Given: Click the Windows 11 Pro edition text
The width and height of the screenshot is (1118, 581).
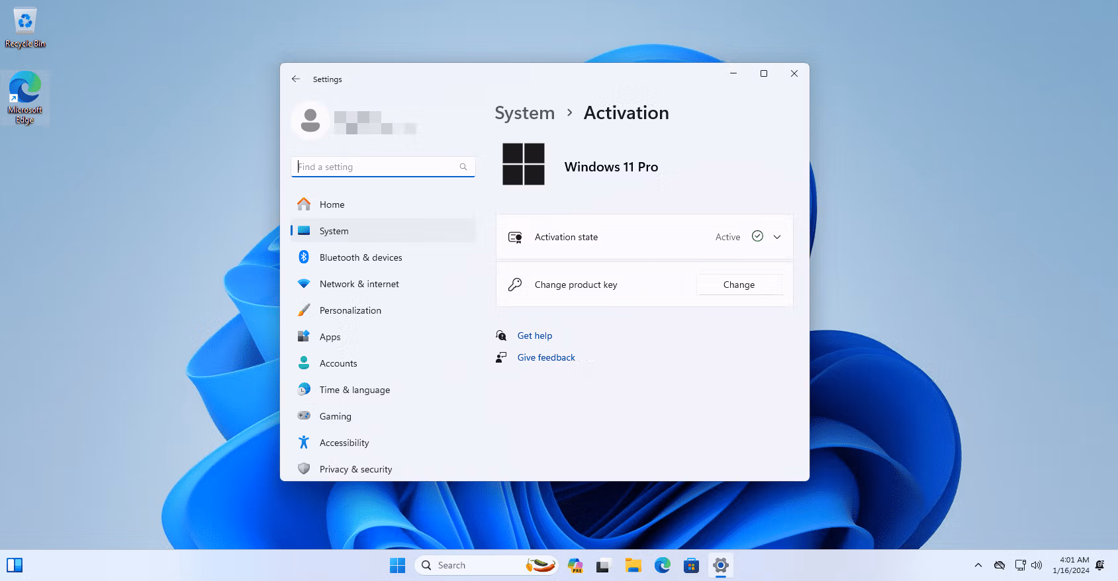Looking at the screenshot, I should tap(611, 167).
